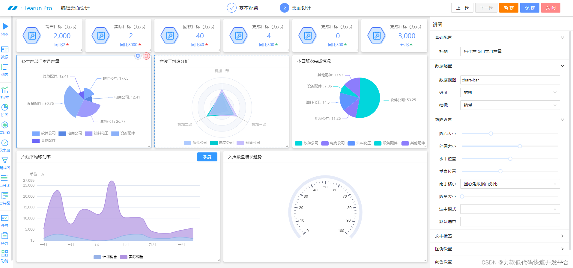
Task: Click the 标题 input field
Action: pos(510,52)
